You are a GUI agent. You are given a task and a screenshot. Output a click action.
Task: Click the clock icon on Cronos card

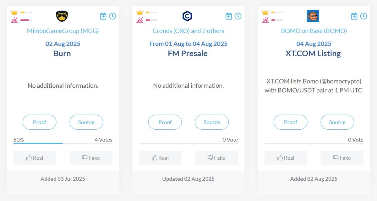pyautogui.click(x=238, y=16)
